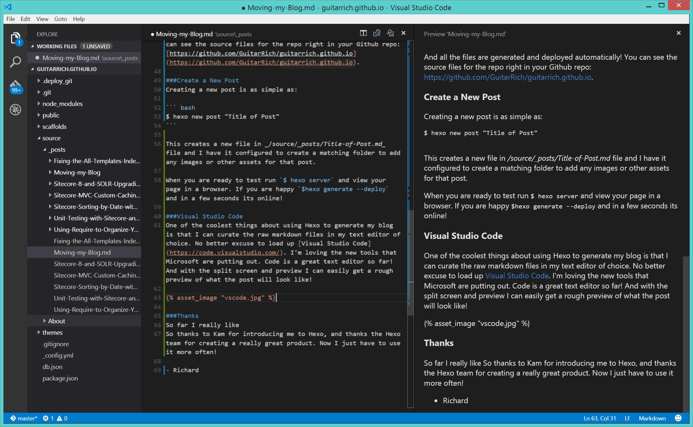Close the Moving-my-Blog.md editor
693x427 pixels.
(403, 33)
